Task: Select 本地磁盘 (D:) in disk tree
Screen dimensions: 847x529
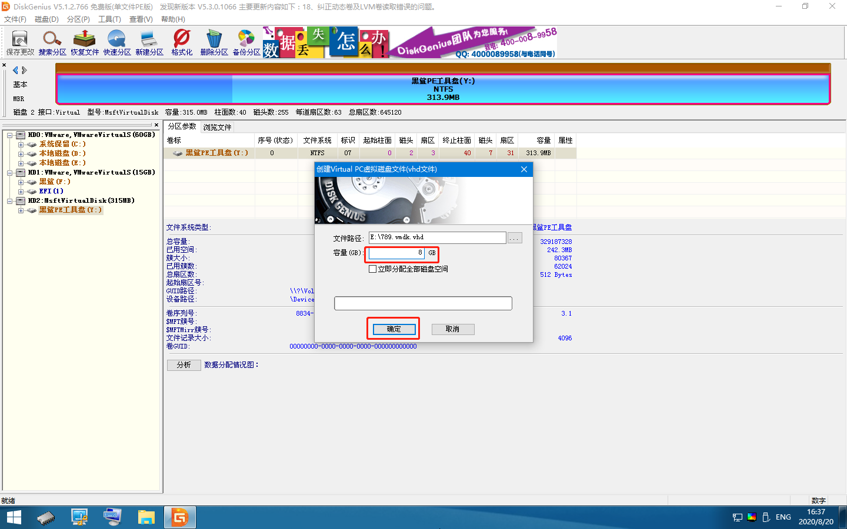Action: point(62,153)
